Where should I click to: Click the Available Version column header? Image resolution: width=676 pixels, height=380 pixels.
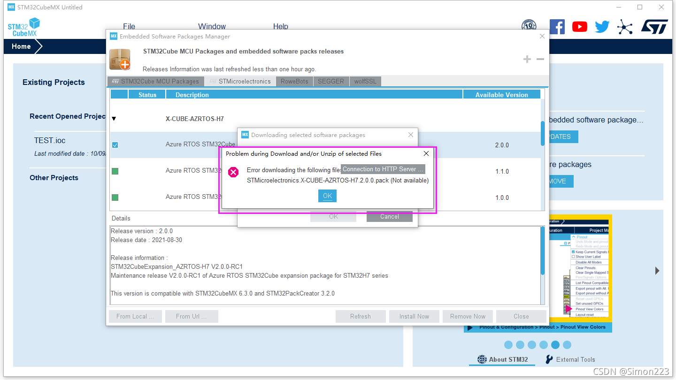[x=502, y=95]
